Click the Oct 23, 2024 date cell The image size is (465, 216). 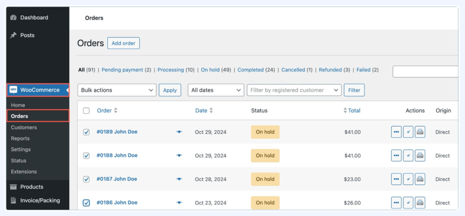[x=210, y=203]
